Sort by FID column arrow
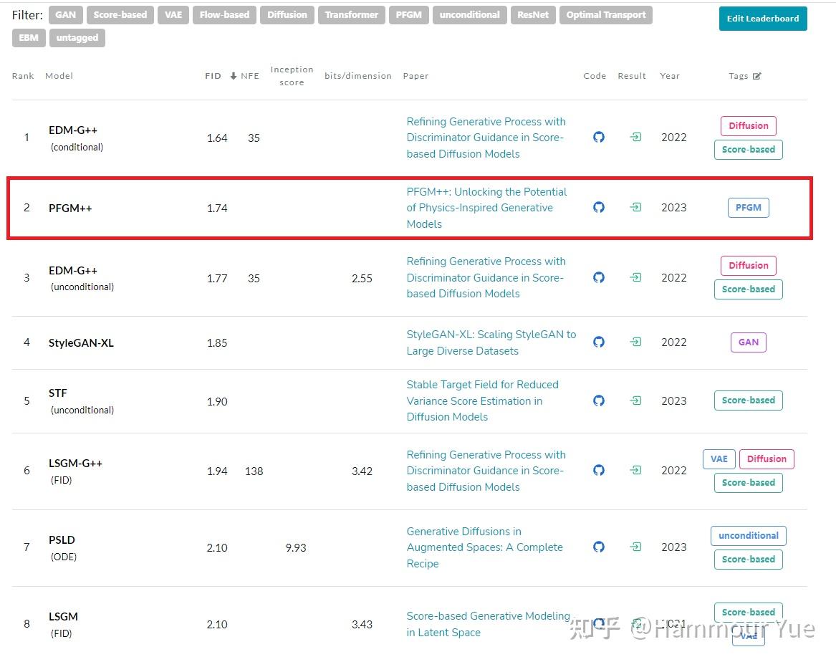This screenshot has height=662, width=836. [234, 76]
